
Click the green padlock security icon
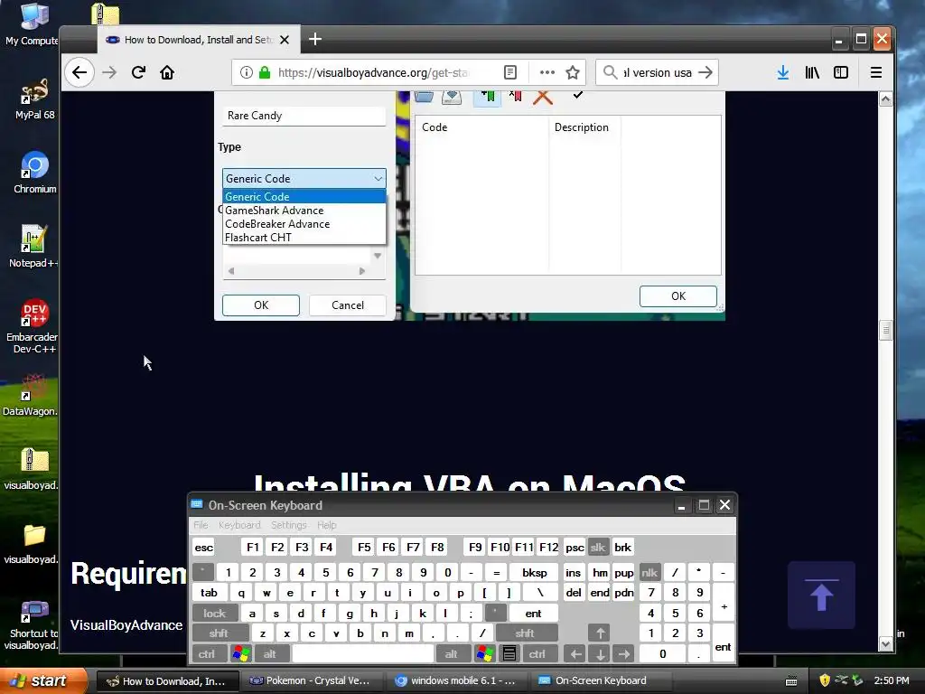pyautogui.click(x=265, y=72)
